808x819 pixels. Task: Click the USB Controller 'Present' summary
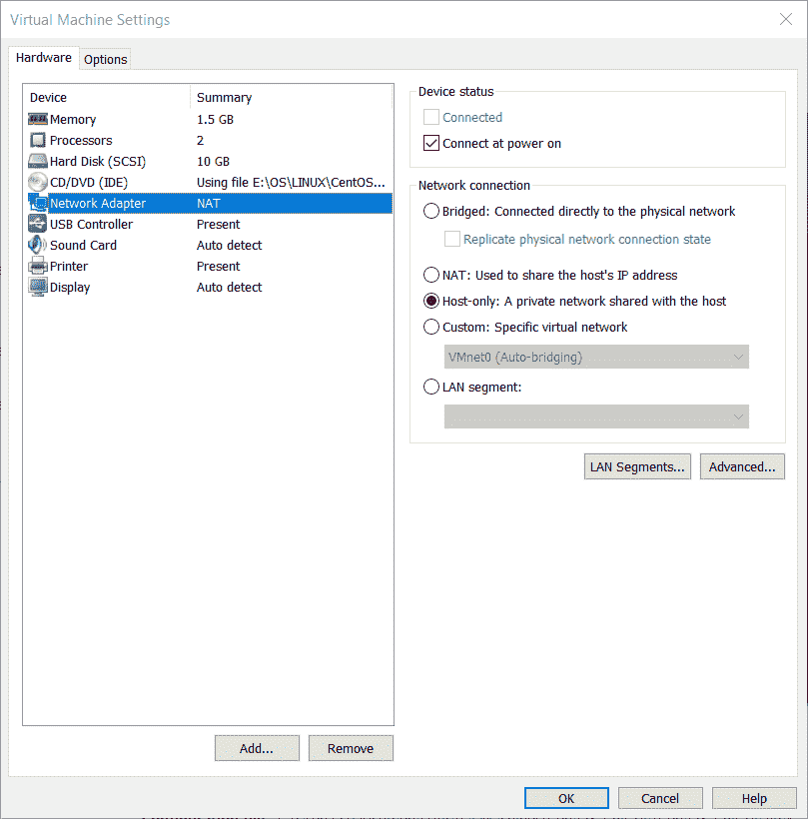click(x=218, y=224)
